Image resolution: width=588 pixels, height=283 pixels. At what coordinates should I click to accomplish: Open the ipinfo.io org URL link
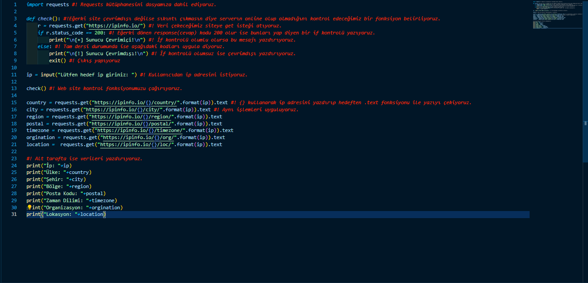[137, 138]
